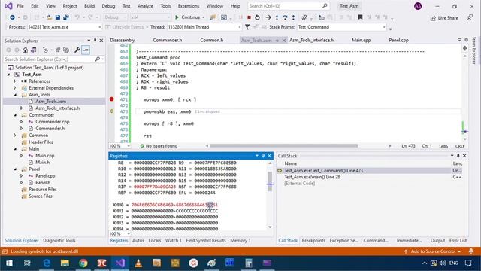This screenshot has height=271, width=481.
Task: Switch between solutions and folder views
Action: [x=33, y=50]
